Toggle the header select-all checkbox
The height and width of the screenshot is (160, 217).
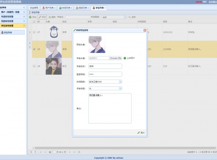34,22
